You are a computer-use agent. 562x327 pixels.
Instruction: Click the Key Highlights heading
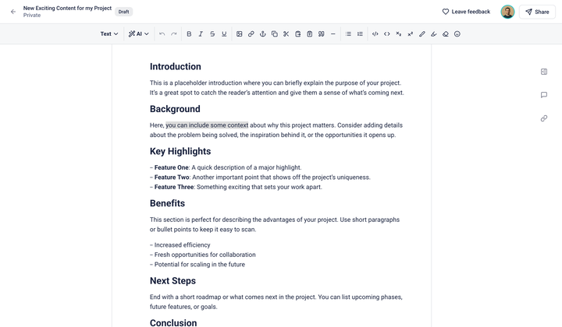point(180,152)
